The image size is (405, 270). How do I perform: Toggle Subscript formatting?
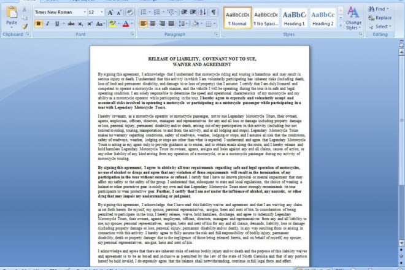[80, 24]
